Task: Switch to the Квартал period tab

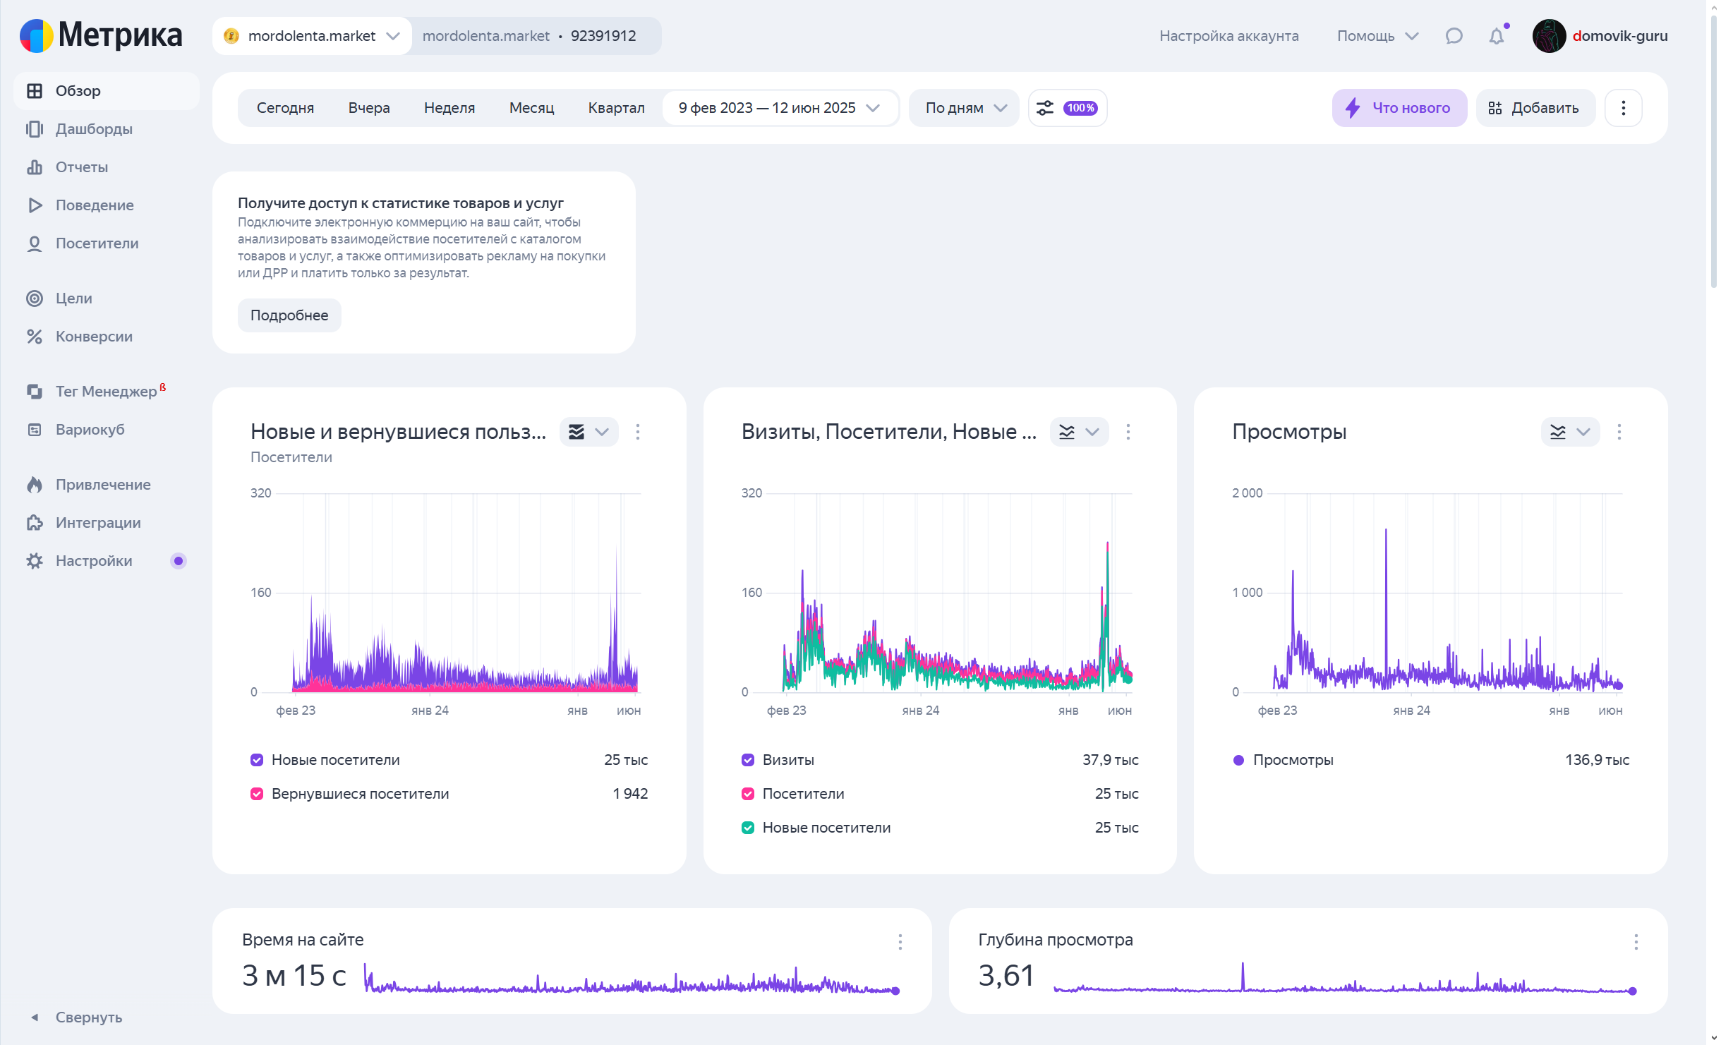Action: pyautogui.click(x=616, y=108)
